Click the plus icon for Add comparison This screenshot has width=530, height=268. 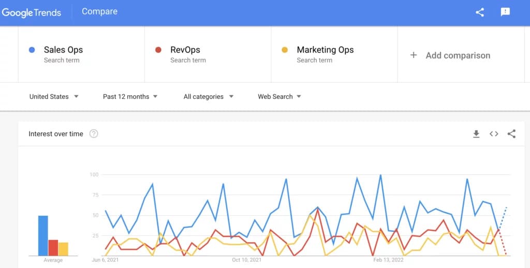point(414,55)
